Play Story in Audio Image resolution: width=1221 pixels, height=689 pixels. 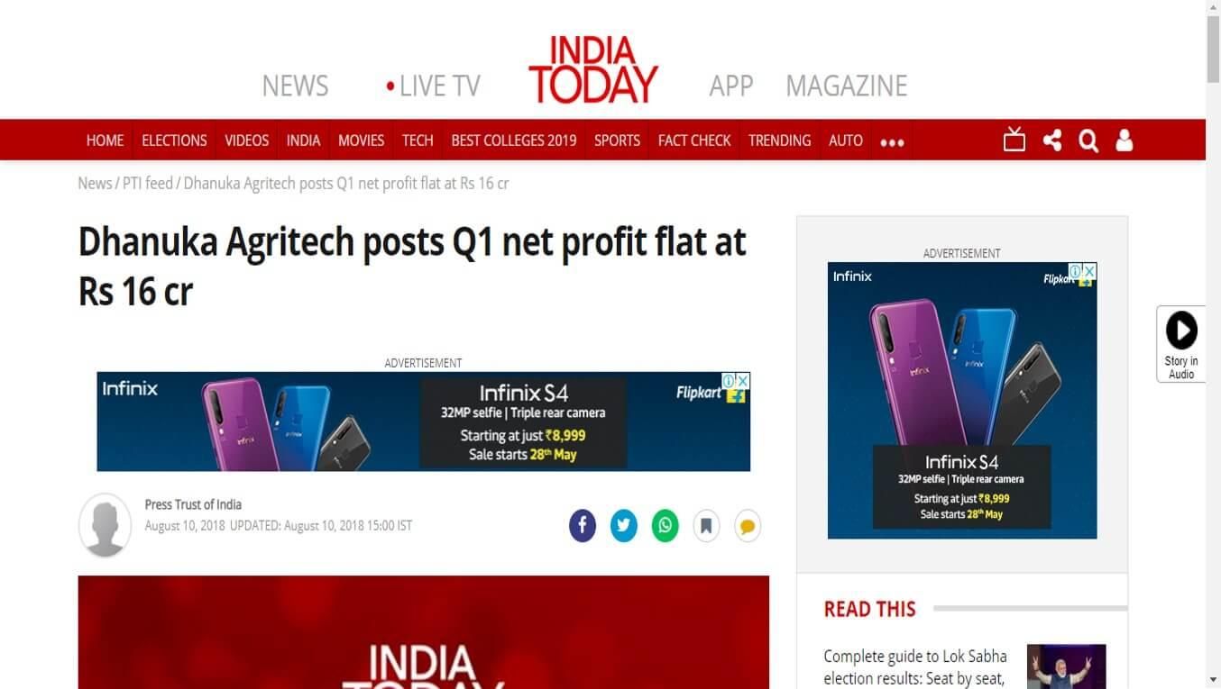pos(1181,344)
